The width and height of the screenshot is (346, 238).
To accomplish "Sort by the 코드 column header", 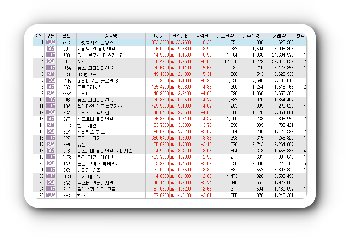I will click(66, 36).
